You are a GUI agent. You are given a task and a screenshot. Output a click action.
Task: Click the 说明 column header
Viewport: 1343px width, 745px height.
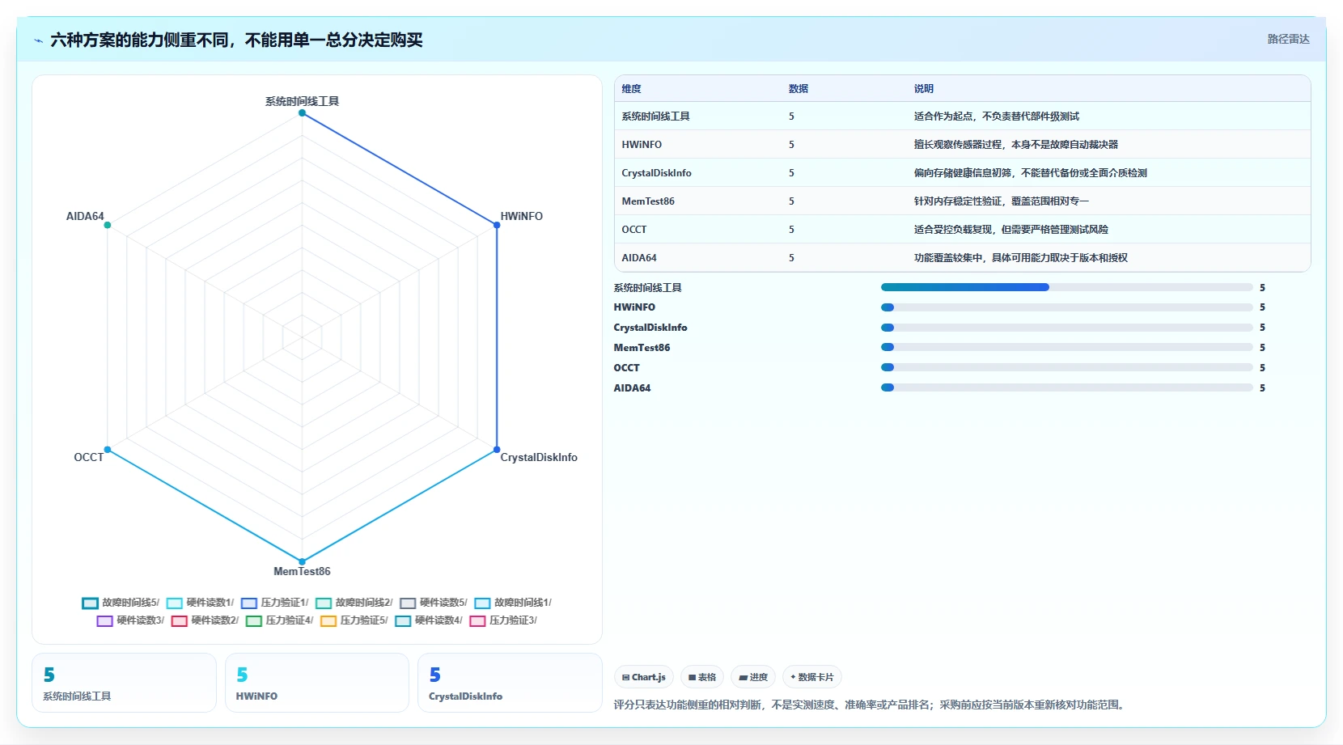[924, 89]
